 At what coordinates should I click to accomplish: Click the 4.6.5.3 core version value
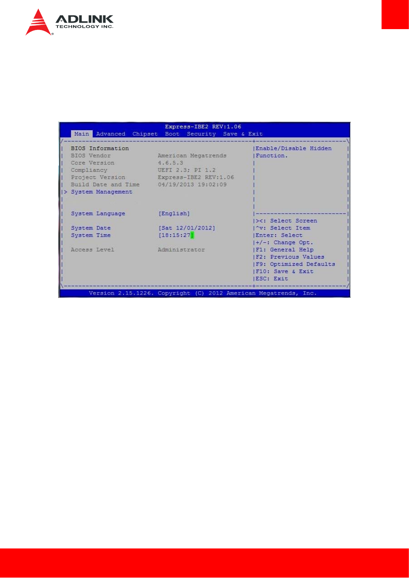(171, 163)
